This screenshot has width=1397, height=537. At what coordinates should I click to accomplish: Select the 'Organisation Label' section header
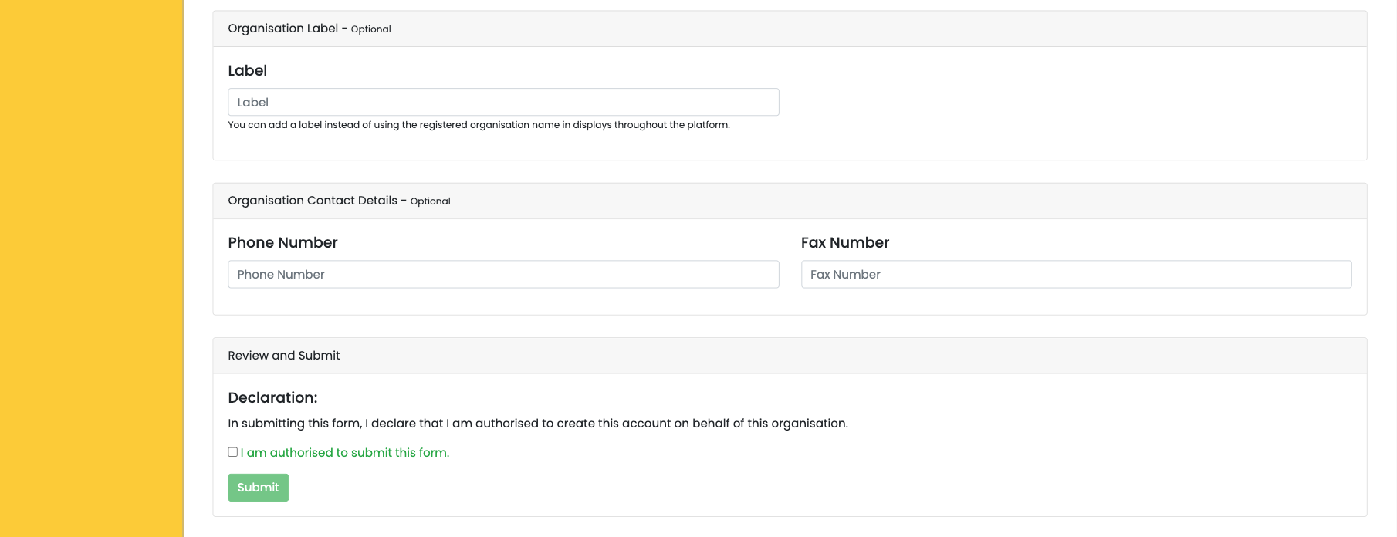click(790, 29)
